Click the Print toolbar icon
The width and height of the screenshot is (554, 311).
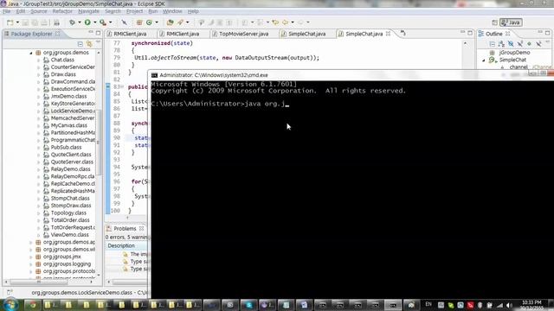pos(56,22)
